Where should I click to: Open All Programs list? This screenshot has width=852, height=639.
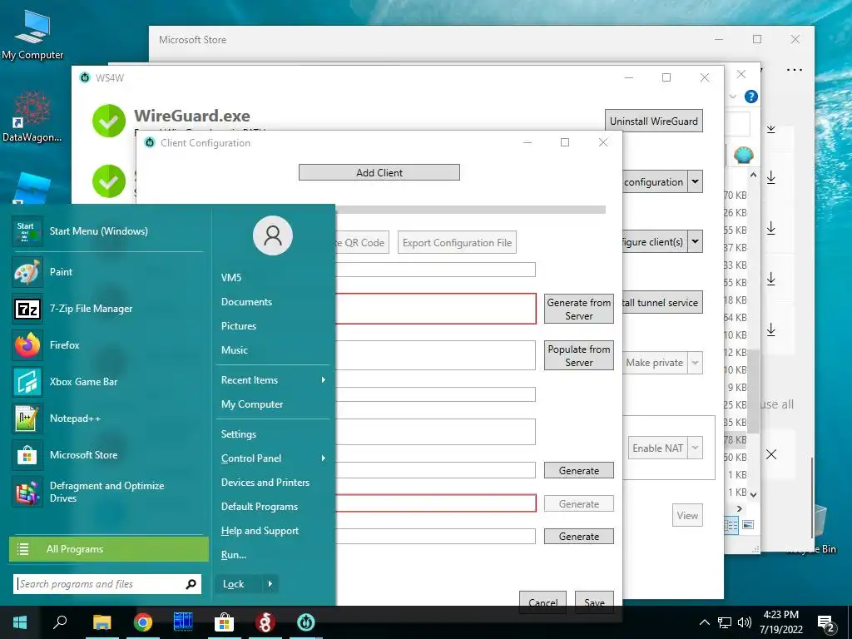(109, 549)
